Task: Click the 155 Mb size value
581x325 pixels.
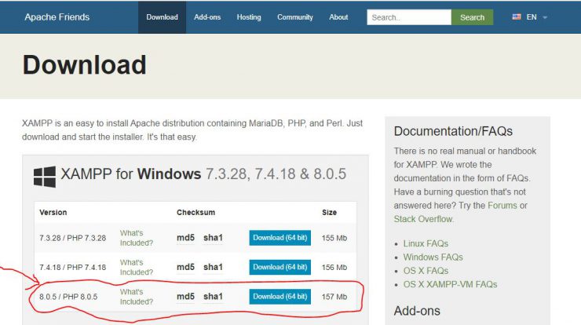Action: tap(334, 238)
